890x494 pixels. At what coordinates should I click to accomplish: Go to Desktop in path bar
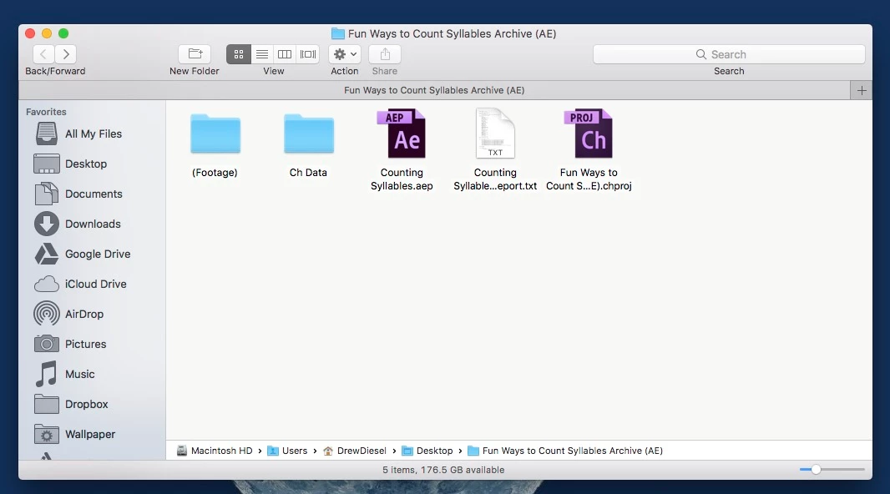click(427, 451)
